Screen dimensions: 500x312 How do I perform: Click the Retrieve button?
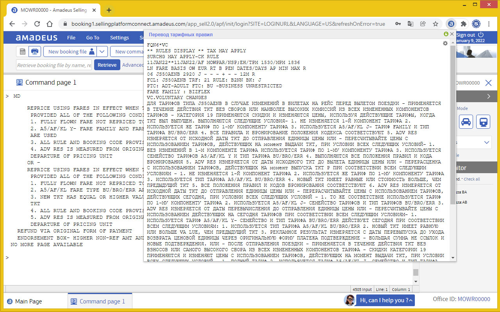click(x=107, y=65)
